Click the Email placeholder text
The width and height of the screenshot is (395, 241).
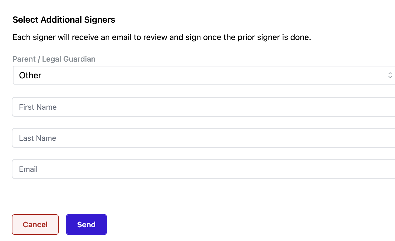[28, 169]
